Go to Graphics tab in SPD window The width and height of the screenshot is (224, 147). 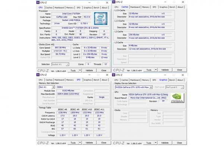coord(87,80)
